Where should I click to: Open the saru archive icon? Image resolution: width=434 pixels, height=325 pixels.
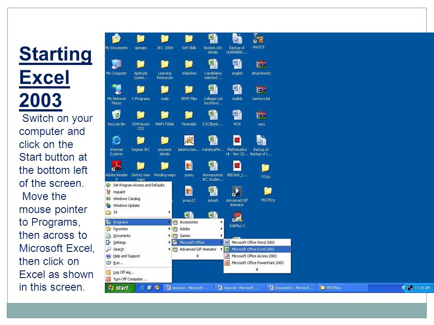261,118
